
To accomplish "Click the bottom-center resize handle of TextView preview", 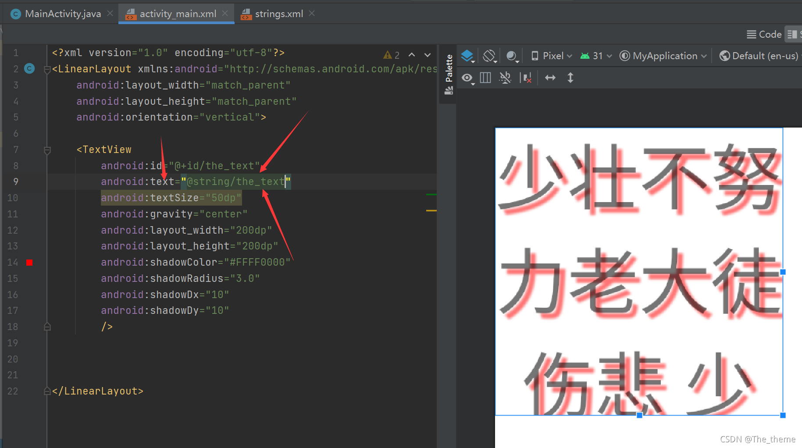I will tap(639, 415).
